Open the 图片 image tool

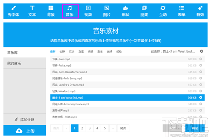click(107, 11)
